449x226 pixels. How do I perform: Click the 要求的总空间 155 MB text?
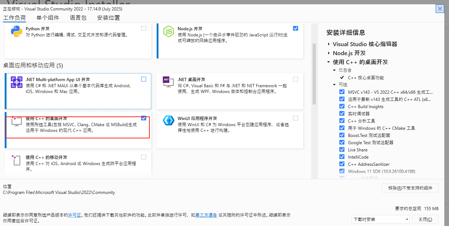417,209
